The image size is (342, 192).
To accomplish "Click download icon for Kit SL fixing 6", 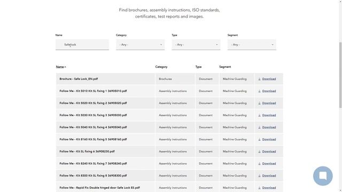I will pyautogui.click(x=259, y=151).
